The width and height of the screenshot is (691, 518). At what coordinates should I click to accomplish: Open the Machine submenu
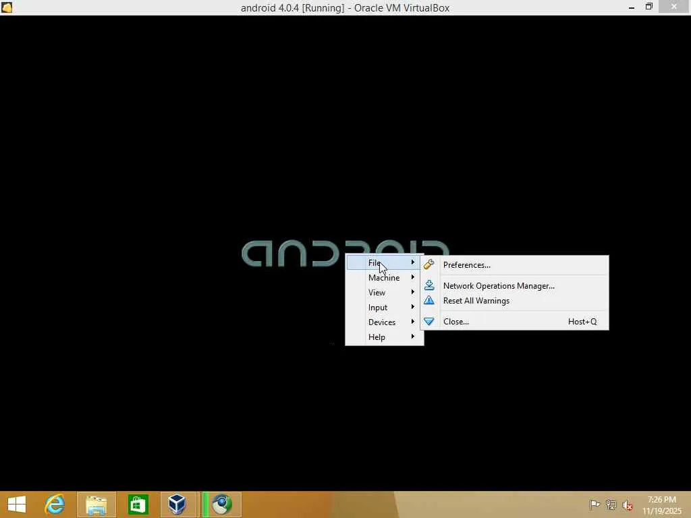(384, 277)
